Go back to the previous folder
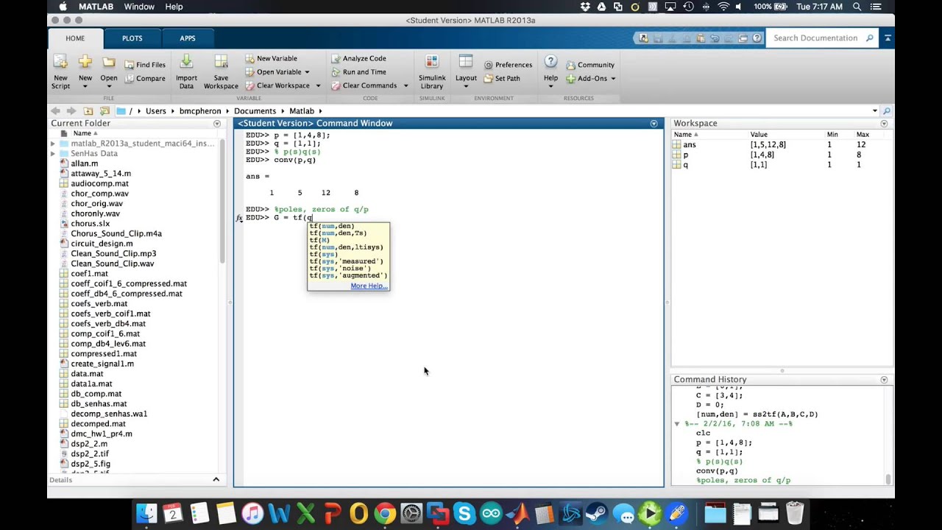 (55, 111)
